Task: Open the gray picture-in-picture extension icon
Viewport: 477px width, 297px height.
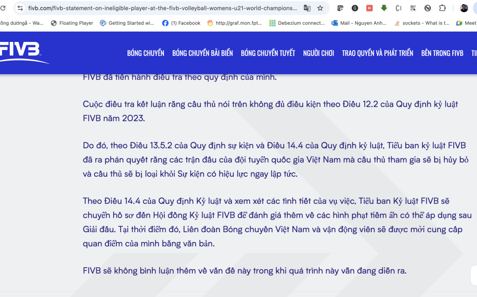Action: point(341,8)
